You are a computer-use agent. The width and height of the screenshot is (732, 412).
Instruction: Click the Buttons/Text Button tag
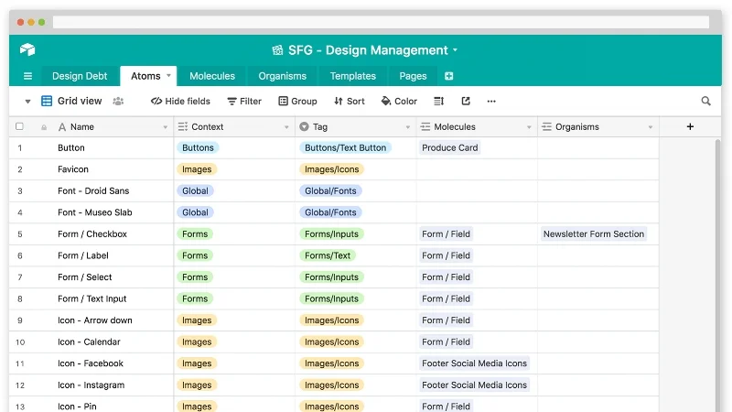[346, 147]
